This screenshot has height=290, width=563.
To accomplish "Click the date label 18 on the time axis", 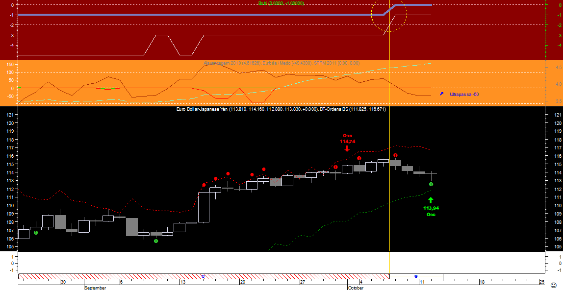I will pyautogui.click(x=482, y=282).
